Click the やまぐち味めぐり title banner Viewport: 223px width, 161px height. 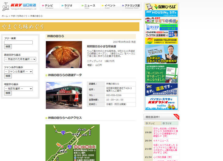[70, 27]
